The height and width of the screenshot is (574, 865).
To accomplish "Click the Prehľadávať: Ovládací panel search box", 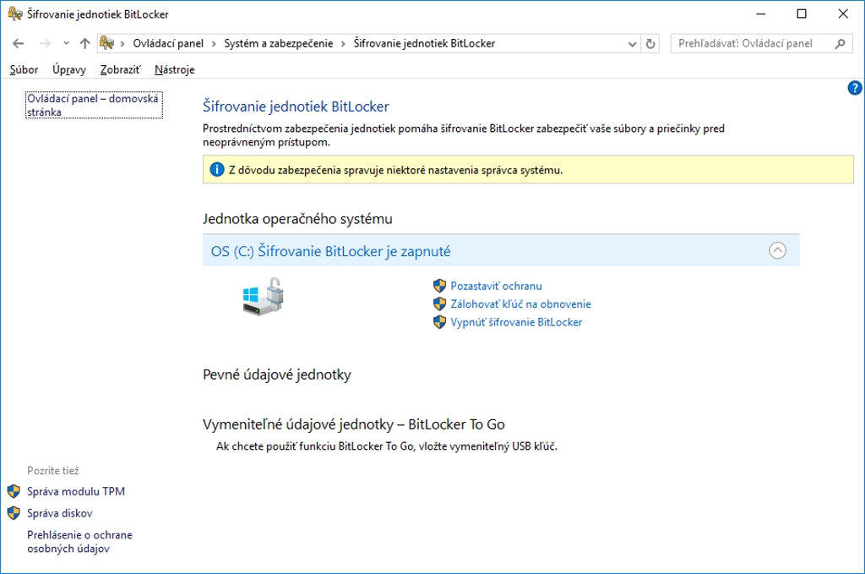I will click(752, 43).
